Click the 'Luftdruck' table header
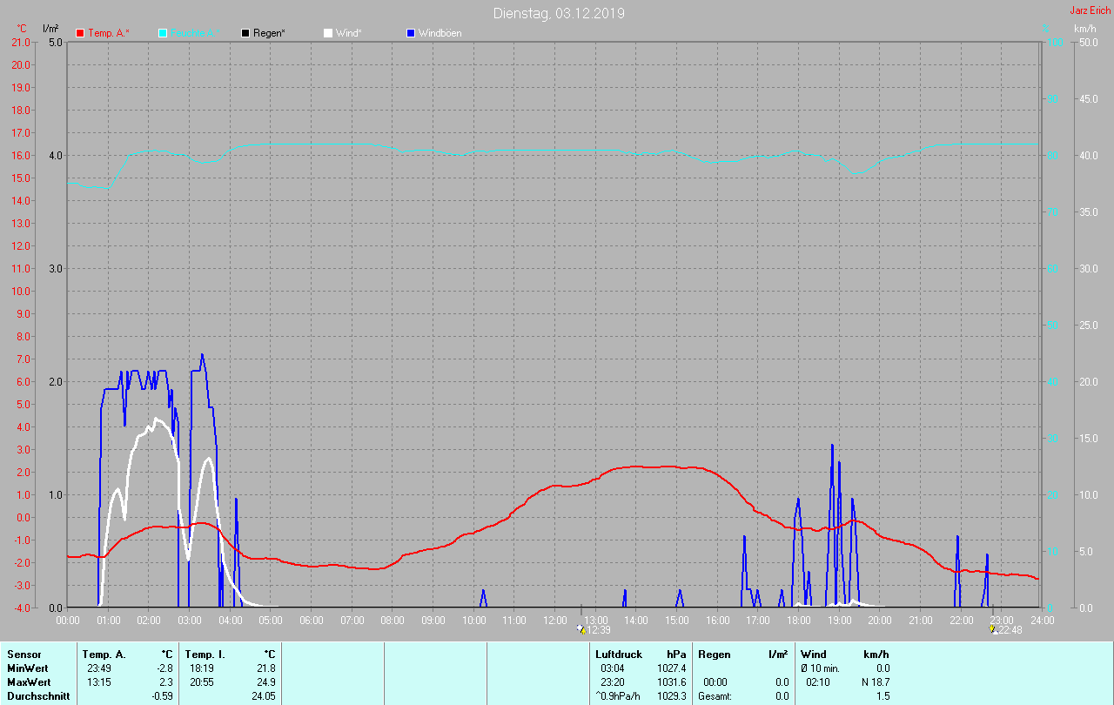The height and width of the screenshot is (705, 1114). tap(619, 655)
